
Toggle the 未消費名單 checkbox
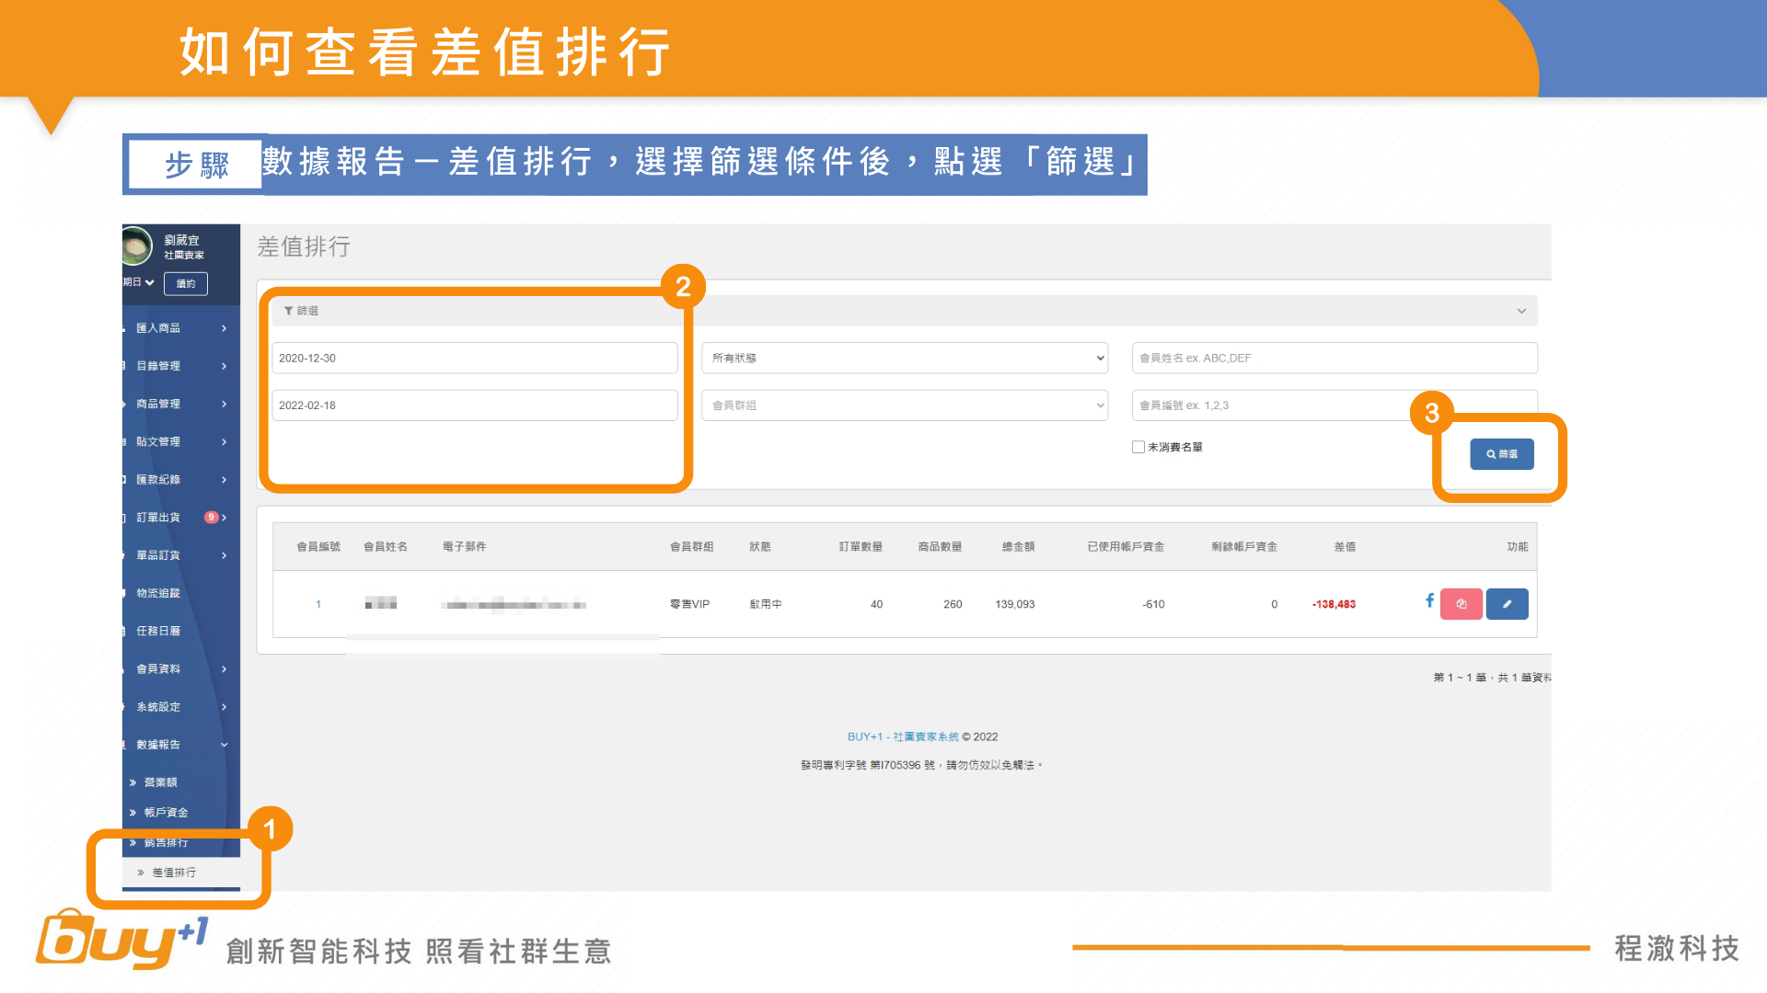tap(1138, 447)
